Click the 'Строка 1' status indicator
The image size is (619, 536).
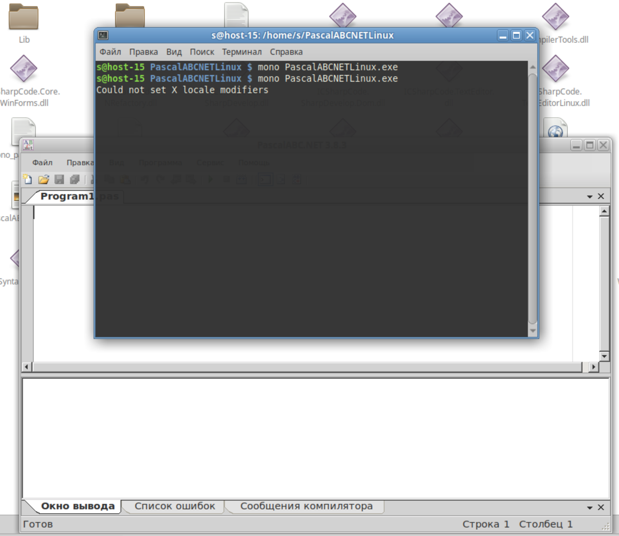[x=486, y=524]
